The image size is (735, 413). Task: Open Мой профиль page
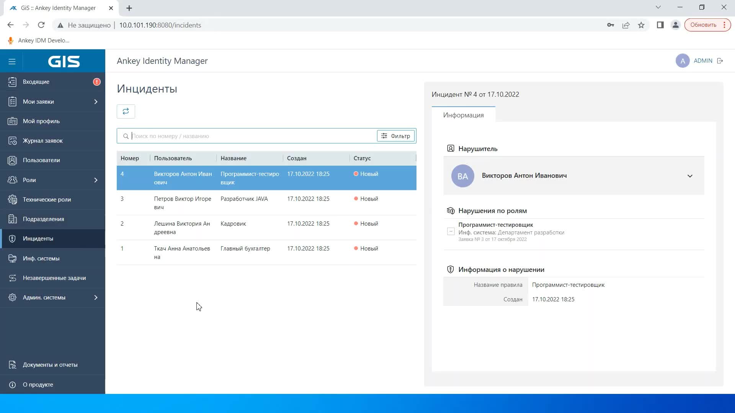[52, 121]
